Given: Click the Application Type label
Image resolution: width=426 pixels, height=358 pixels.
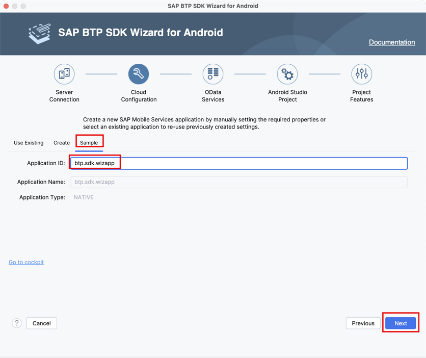Looking at the screenshot, I should 42,197.
